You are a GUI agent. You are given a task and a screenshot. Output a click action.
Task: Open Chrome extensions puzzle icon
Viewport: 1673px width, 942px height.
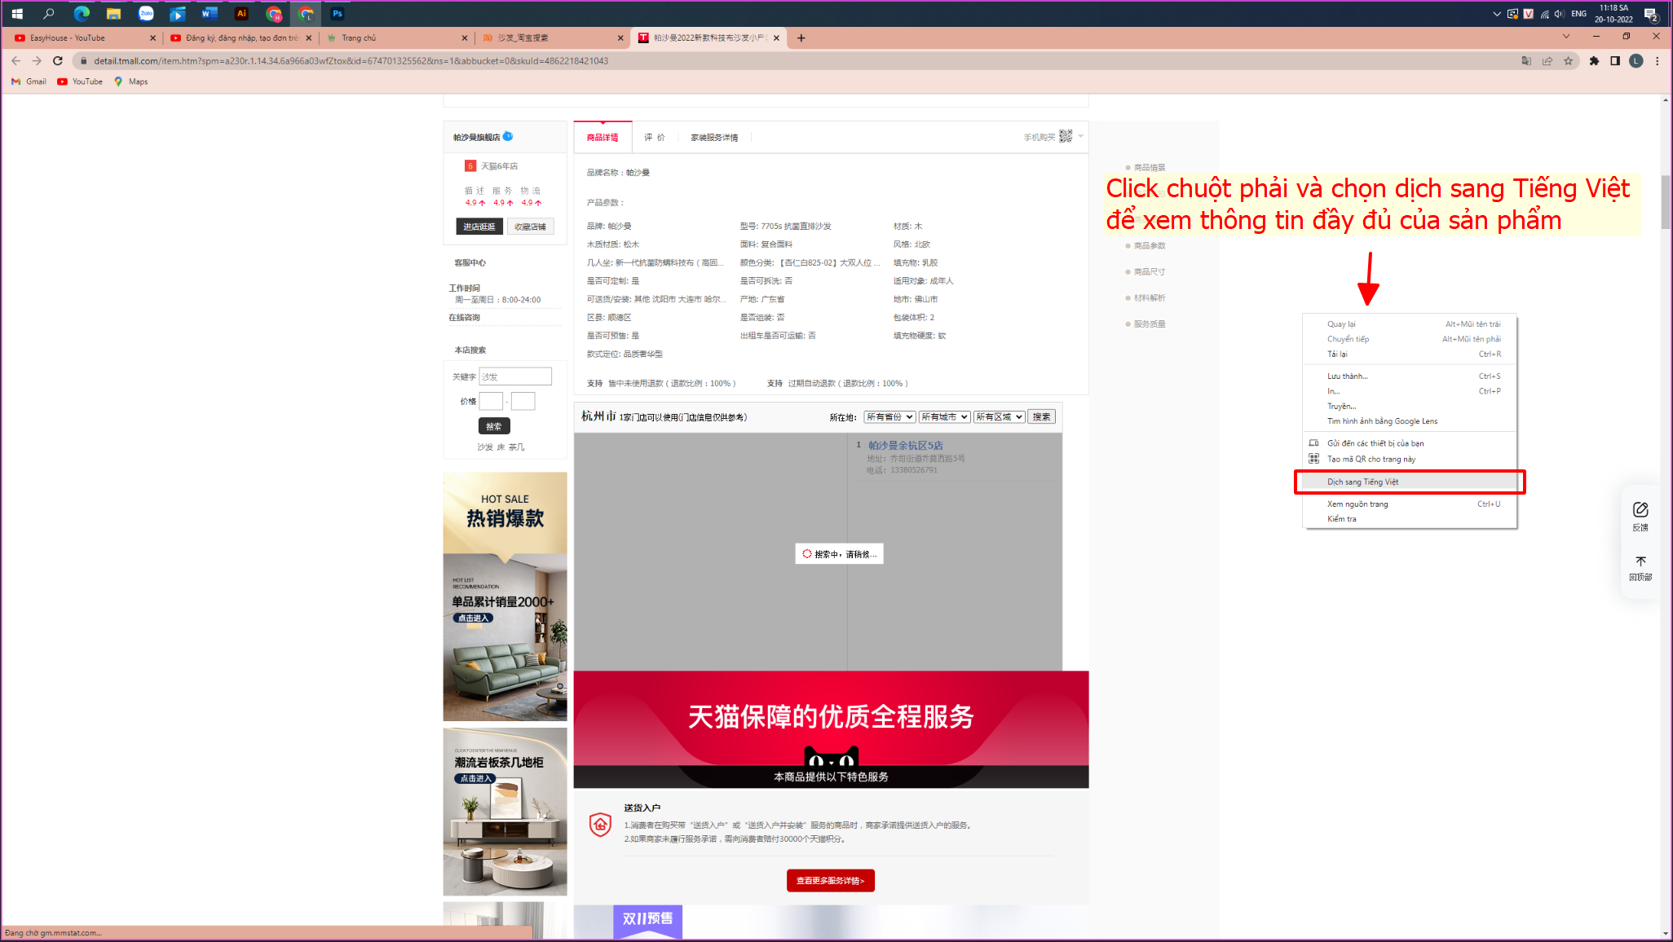point(1594,61)
